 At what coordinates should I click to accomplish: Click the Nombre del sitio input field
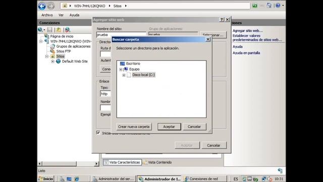[121, 35]
